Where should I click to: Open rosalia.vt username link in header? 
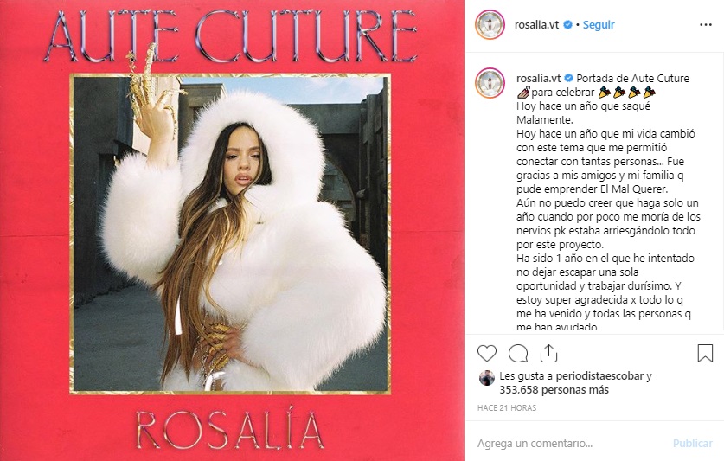(537, 25)
